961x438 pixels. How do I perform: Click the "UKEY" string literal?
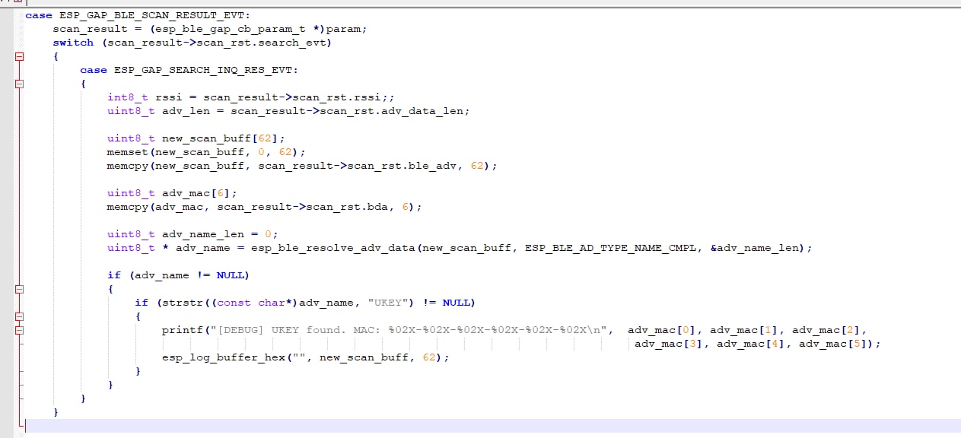point(390,303)
